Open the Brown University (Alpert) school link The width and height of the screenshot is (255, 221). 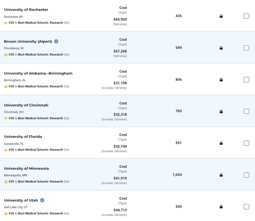coord(28,42)
